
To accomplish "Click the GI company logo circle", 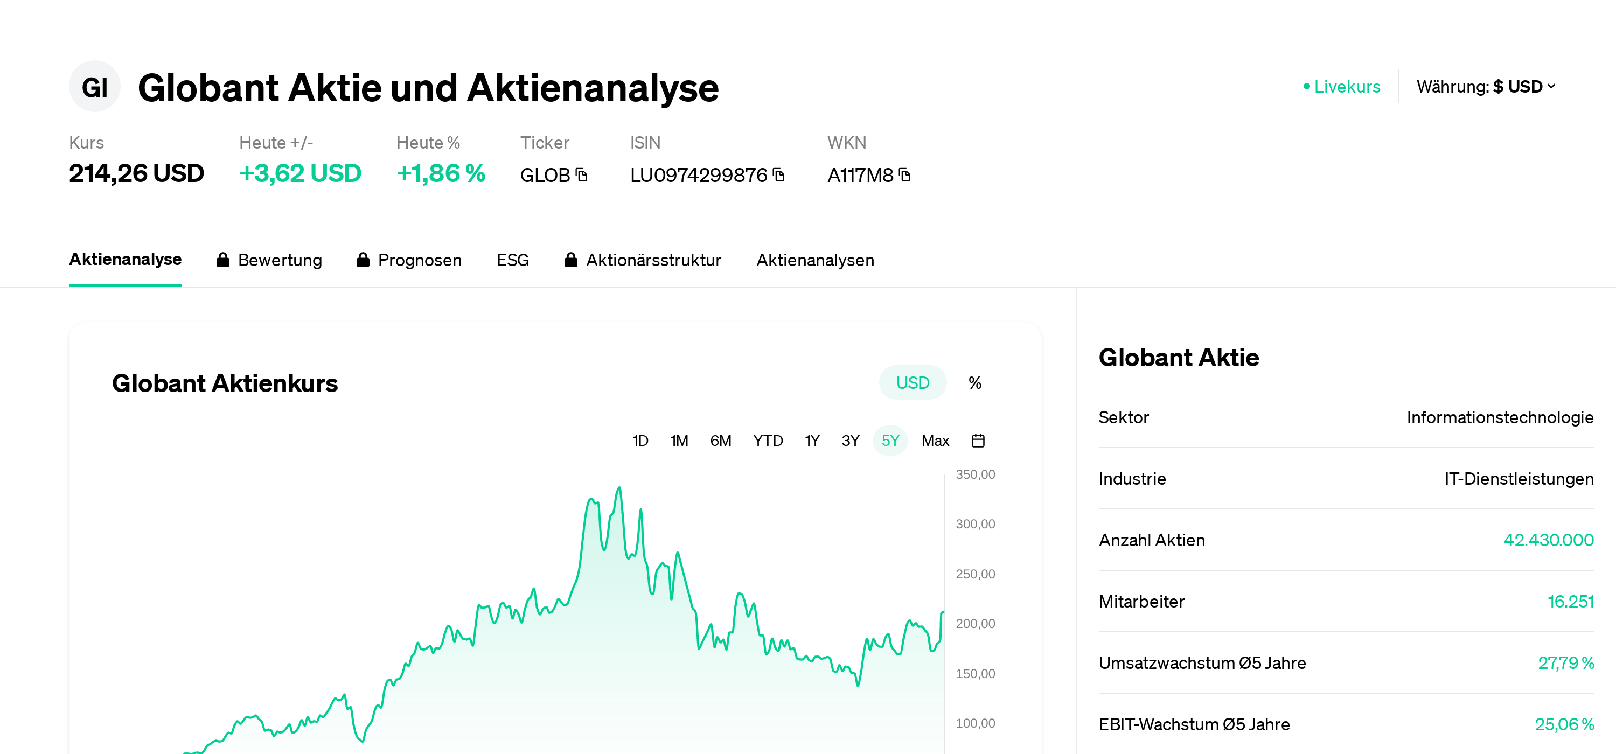I will tap(95, 87).
